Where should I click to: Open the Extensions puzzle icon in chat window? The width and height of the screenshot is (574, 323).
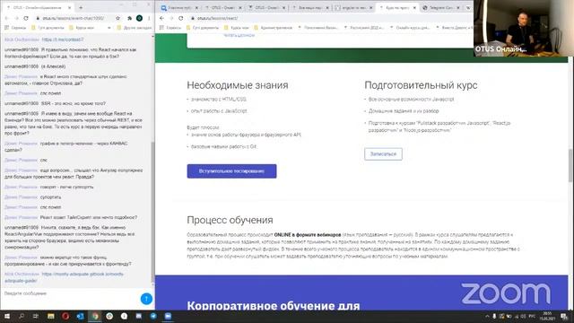(129, 18)
